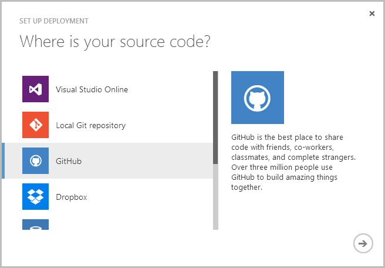Choose the Dropbox icon

[35, 197]
